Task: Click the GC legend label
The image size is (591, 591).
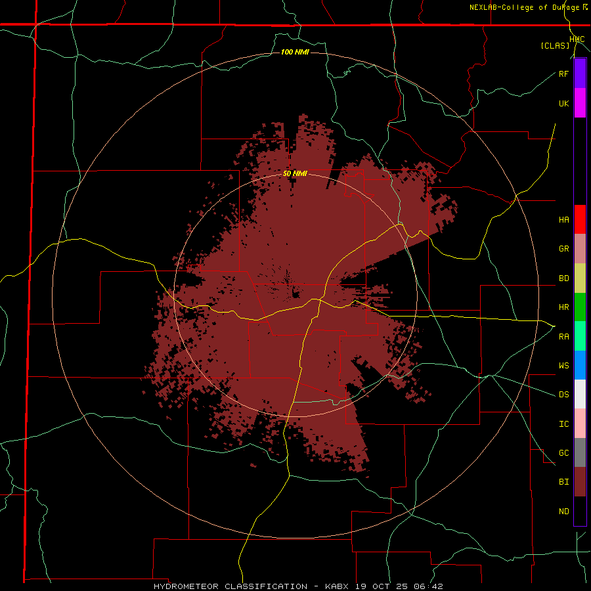Action: (x=563, y=453)
